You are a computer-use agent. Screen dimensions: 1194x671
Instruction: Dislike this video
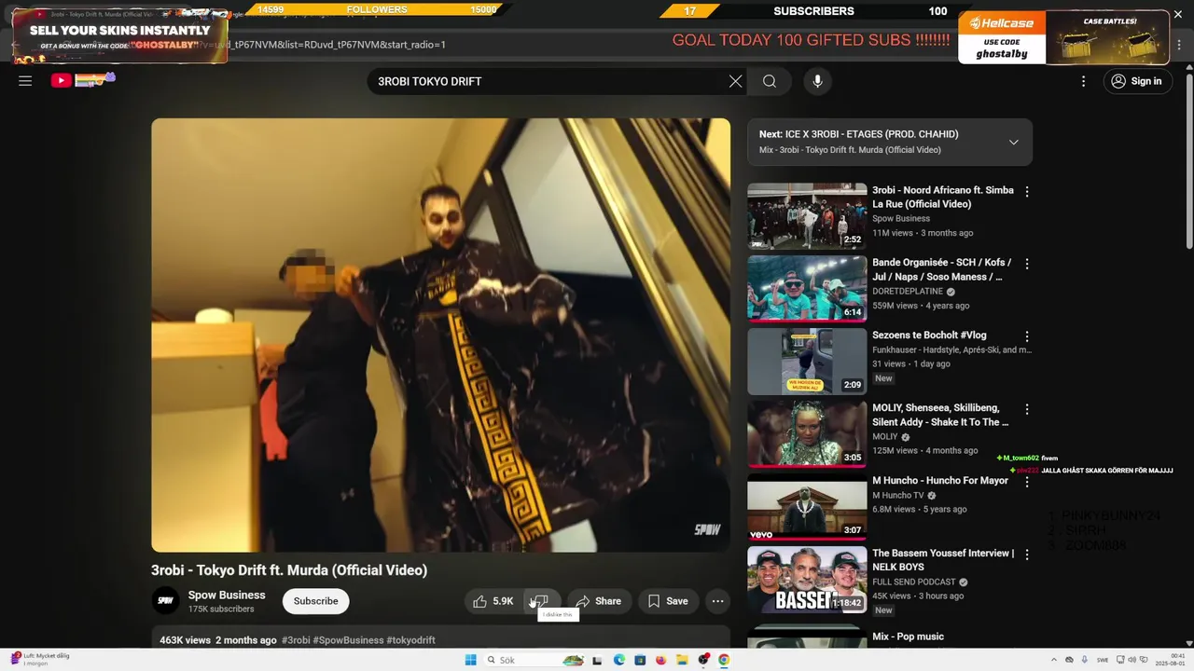tap(540, 601)
